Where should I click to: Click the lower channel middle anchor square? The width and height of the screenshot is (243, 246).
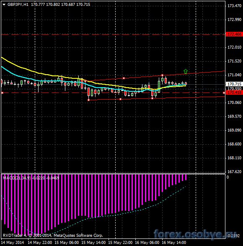point(120,99)
